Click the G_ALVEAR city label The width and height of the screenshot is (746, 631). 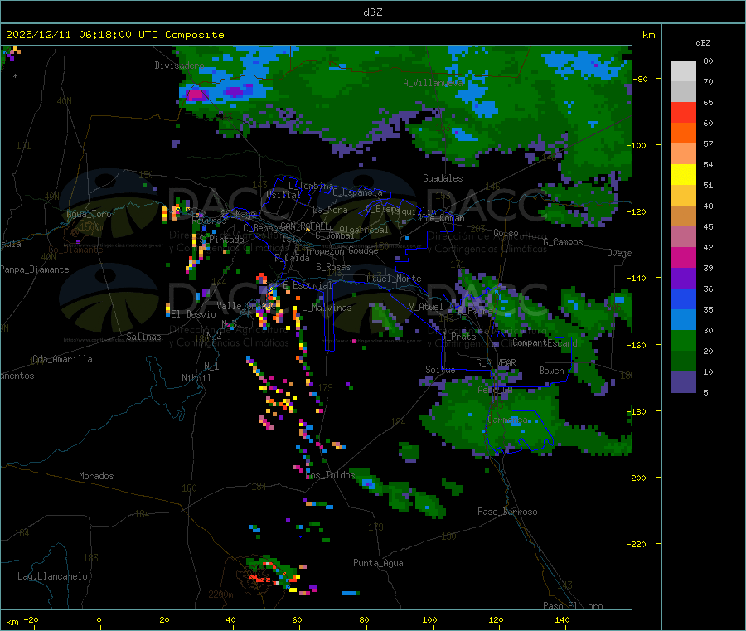pos(496,363)
